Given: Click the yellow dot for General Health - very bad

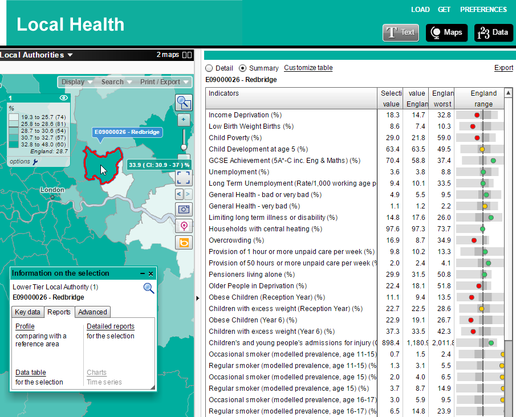Looking at the screenshot, I should [x=485, y=206].
